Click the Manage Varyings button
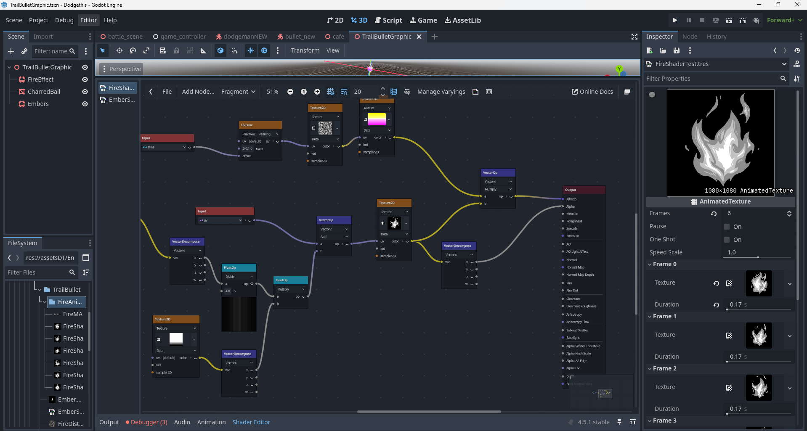Screen dimensions: 807x431 tap(441, 92)
